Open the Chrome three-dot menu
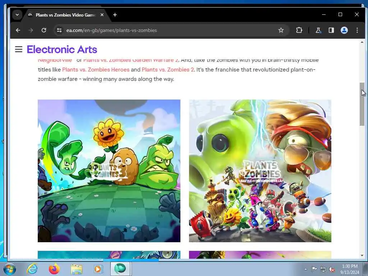Viewport: 368px width, 276px height. (357, 30)
